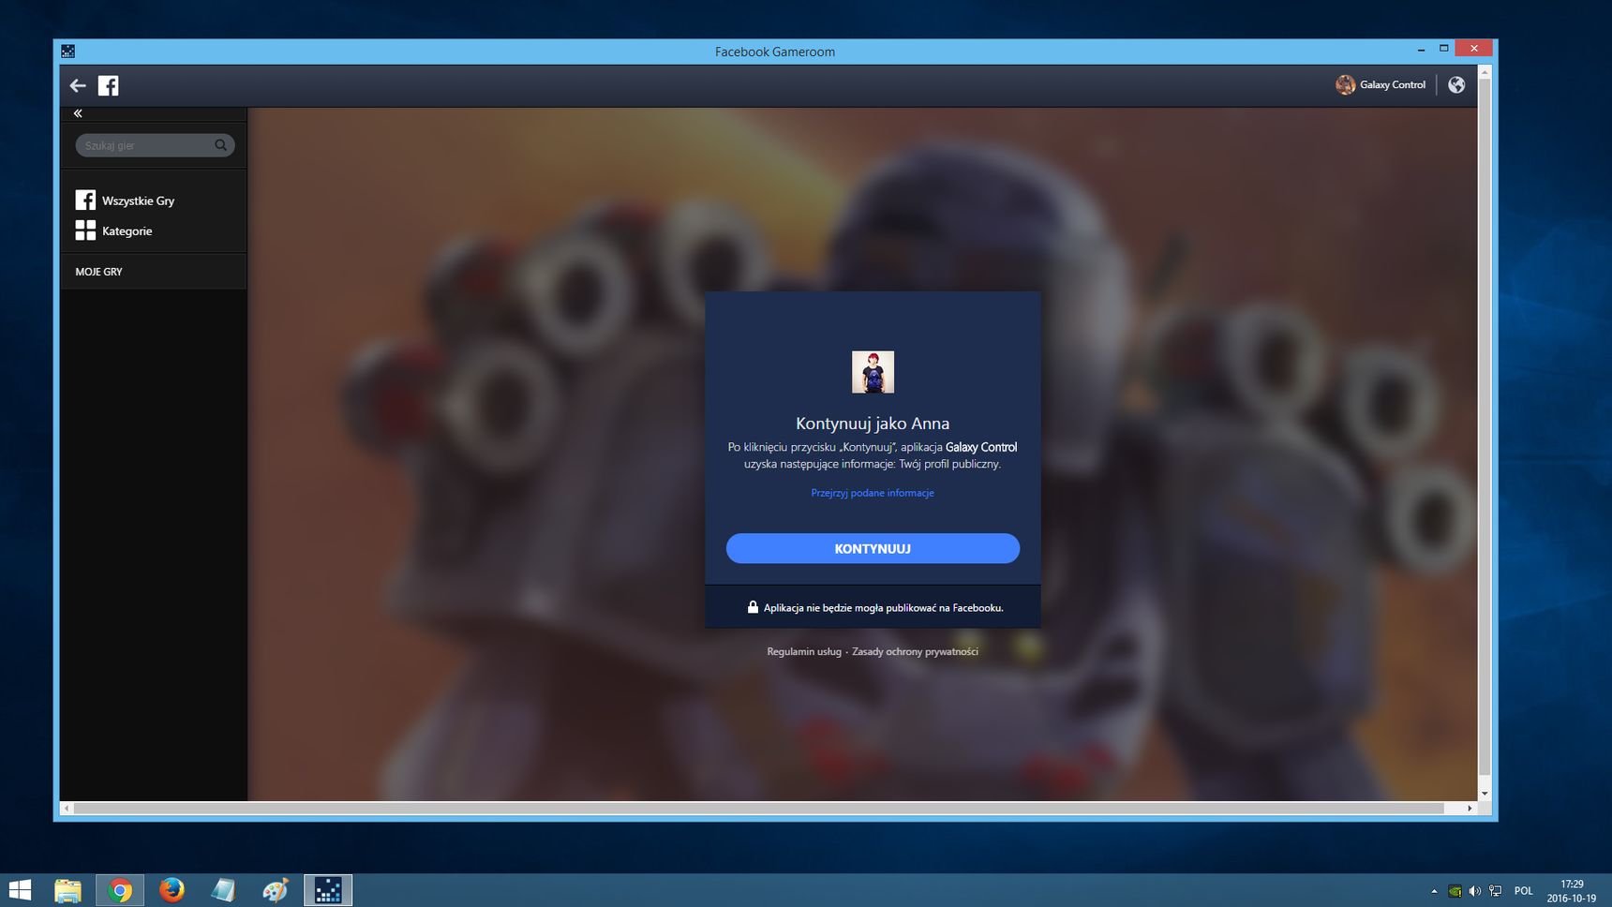Click the Gameroom taskbar icon

328,889
